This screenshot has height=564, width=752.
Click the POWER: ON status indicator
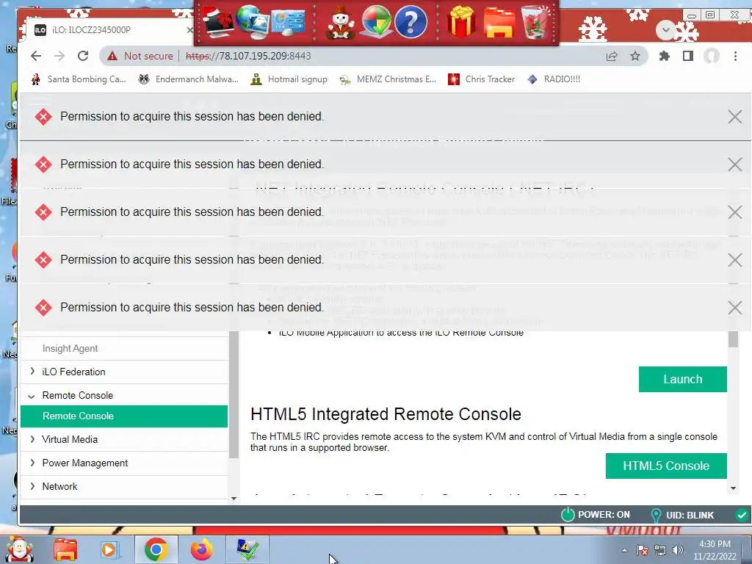(x=595, y=515)
